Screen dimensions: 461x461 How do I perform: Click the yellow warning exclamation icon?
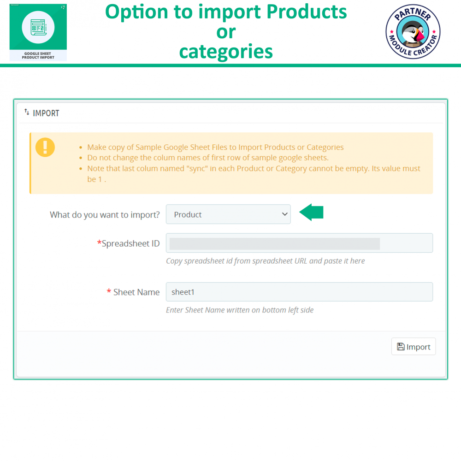pos(45,148)
